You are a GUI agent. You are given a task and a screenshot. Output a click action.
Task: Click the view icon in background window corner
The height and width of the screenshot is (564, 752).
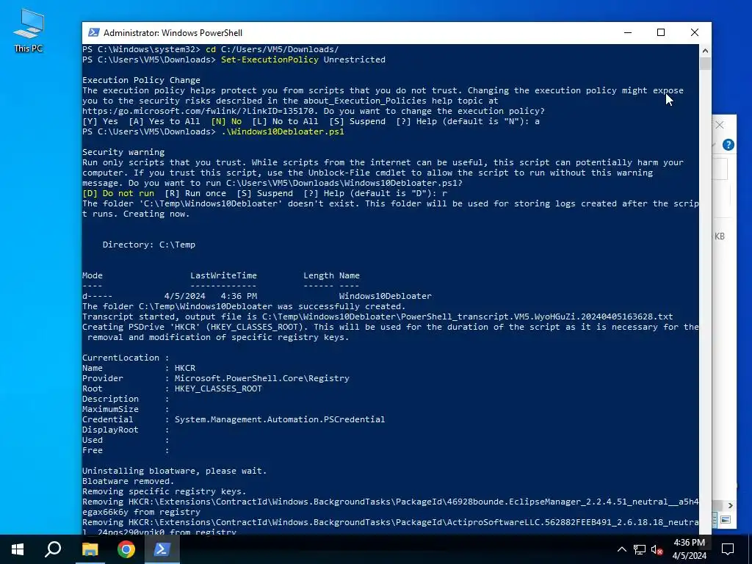726,520
